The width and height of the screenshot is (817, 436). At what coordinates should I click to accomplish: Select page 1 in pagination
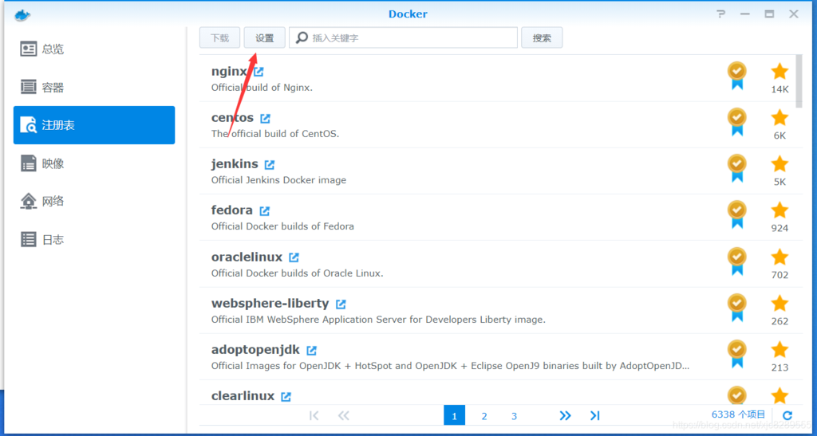pos(454,416)
